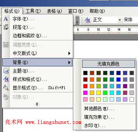Open the 表格 (Table) menu
Screen dimensions: 138x132
(x=54, y=11)
